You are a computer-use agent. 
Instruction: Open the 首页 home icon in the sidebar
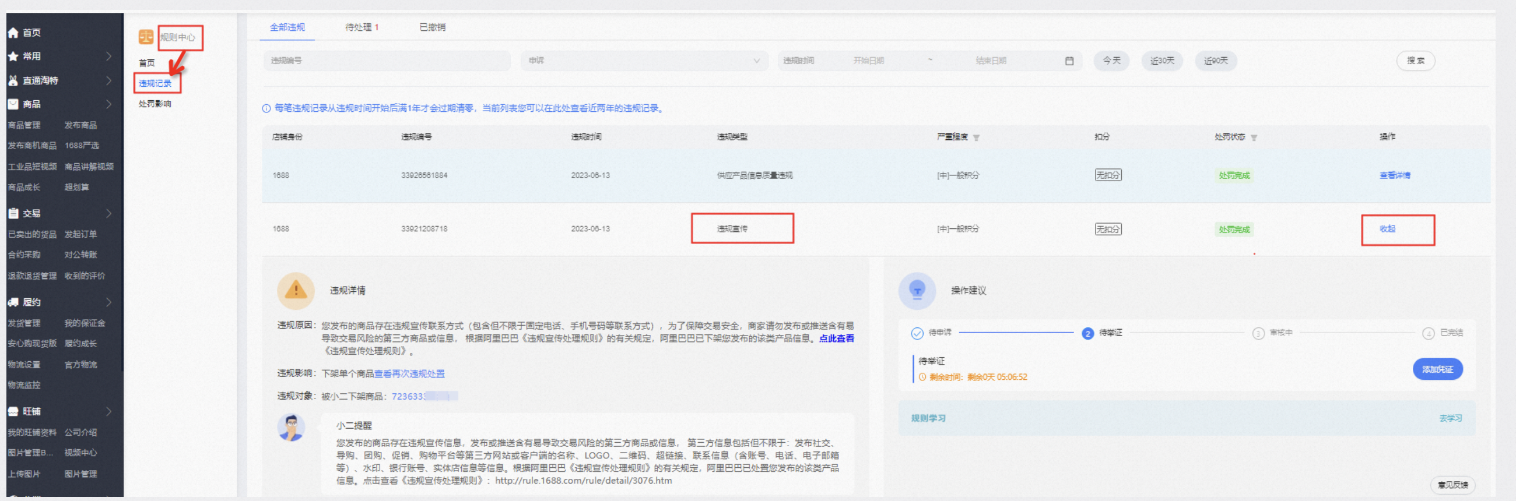click(x=13, y=33)
